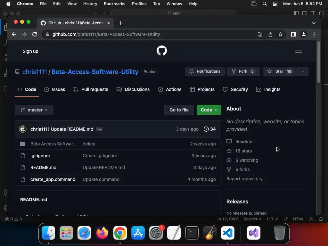Click the Sign up button
Viewport: 328px width, 246px height.
coord(30,51)
